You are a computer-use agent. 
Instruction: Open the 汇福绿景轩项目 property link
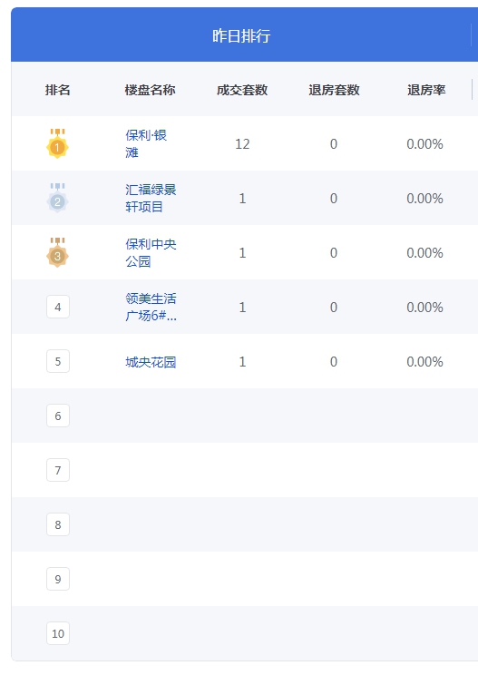[x=151, y=198]
